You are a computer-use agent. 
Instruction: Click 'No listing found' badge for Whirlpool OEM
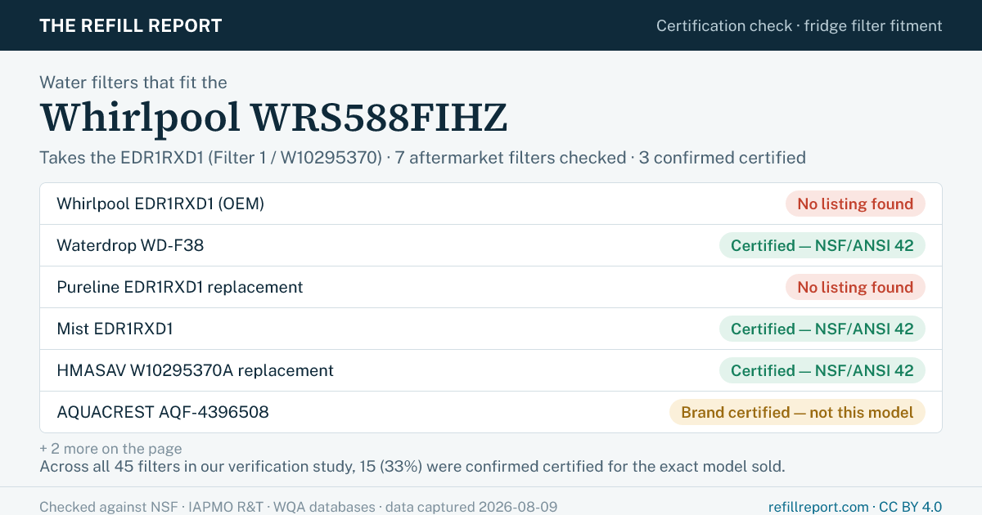point(855,204)
